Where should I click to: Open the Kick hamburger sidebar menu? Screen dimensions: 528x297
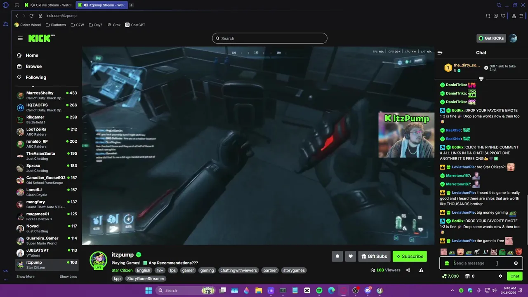point(20,38)
